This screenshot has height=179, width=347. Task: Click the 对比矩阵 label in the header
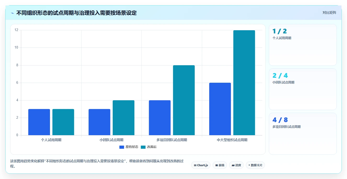pos(329,13)
